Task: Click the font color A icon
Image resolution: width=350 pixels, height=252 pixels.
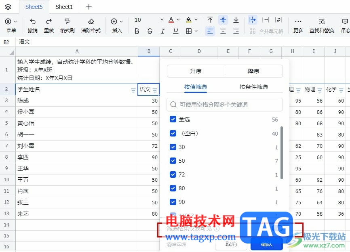Action: [x=171, y=20]
